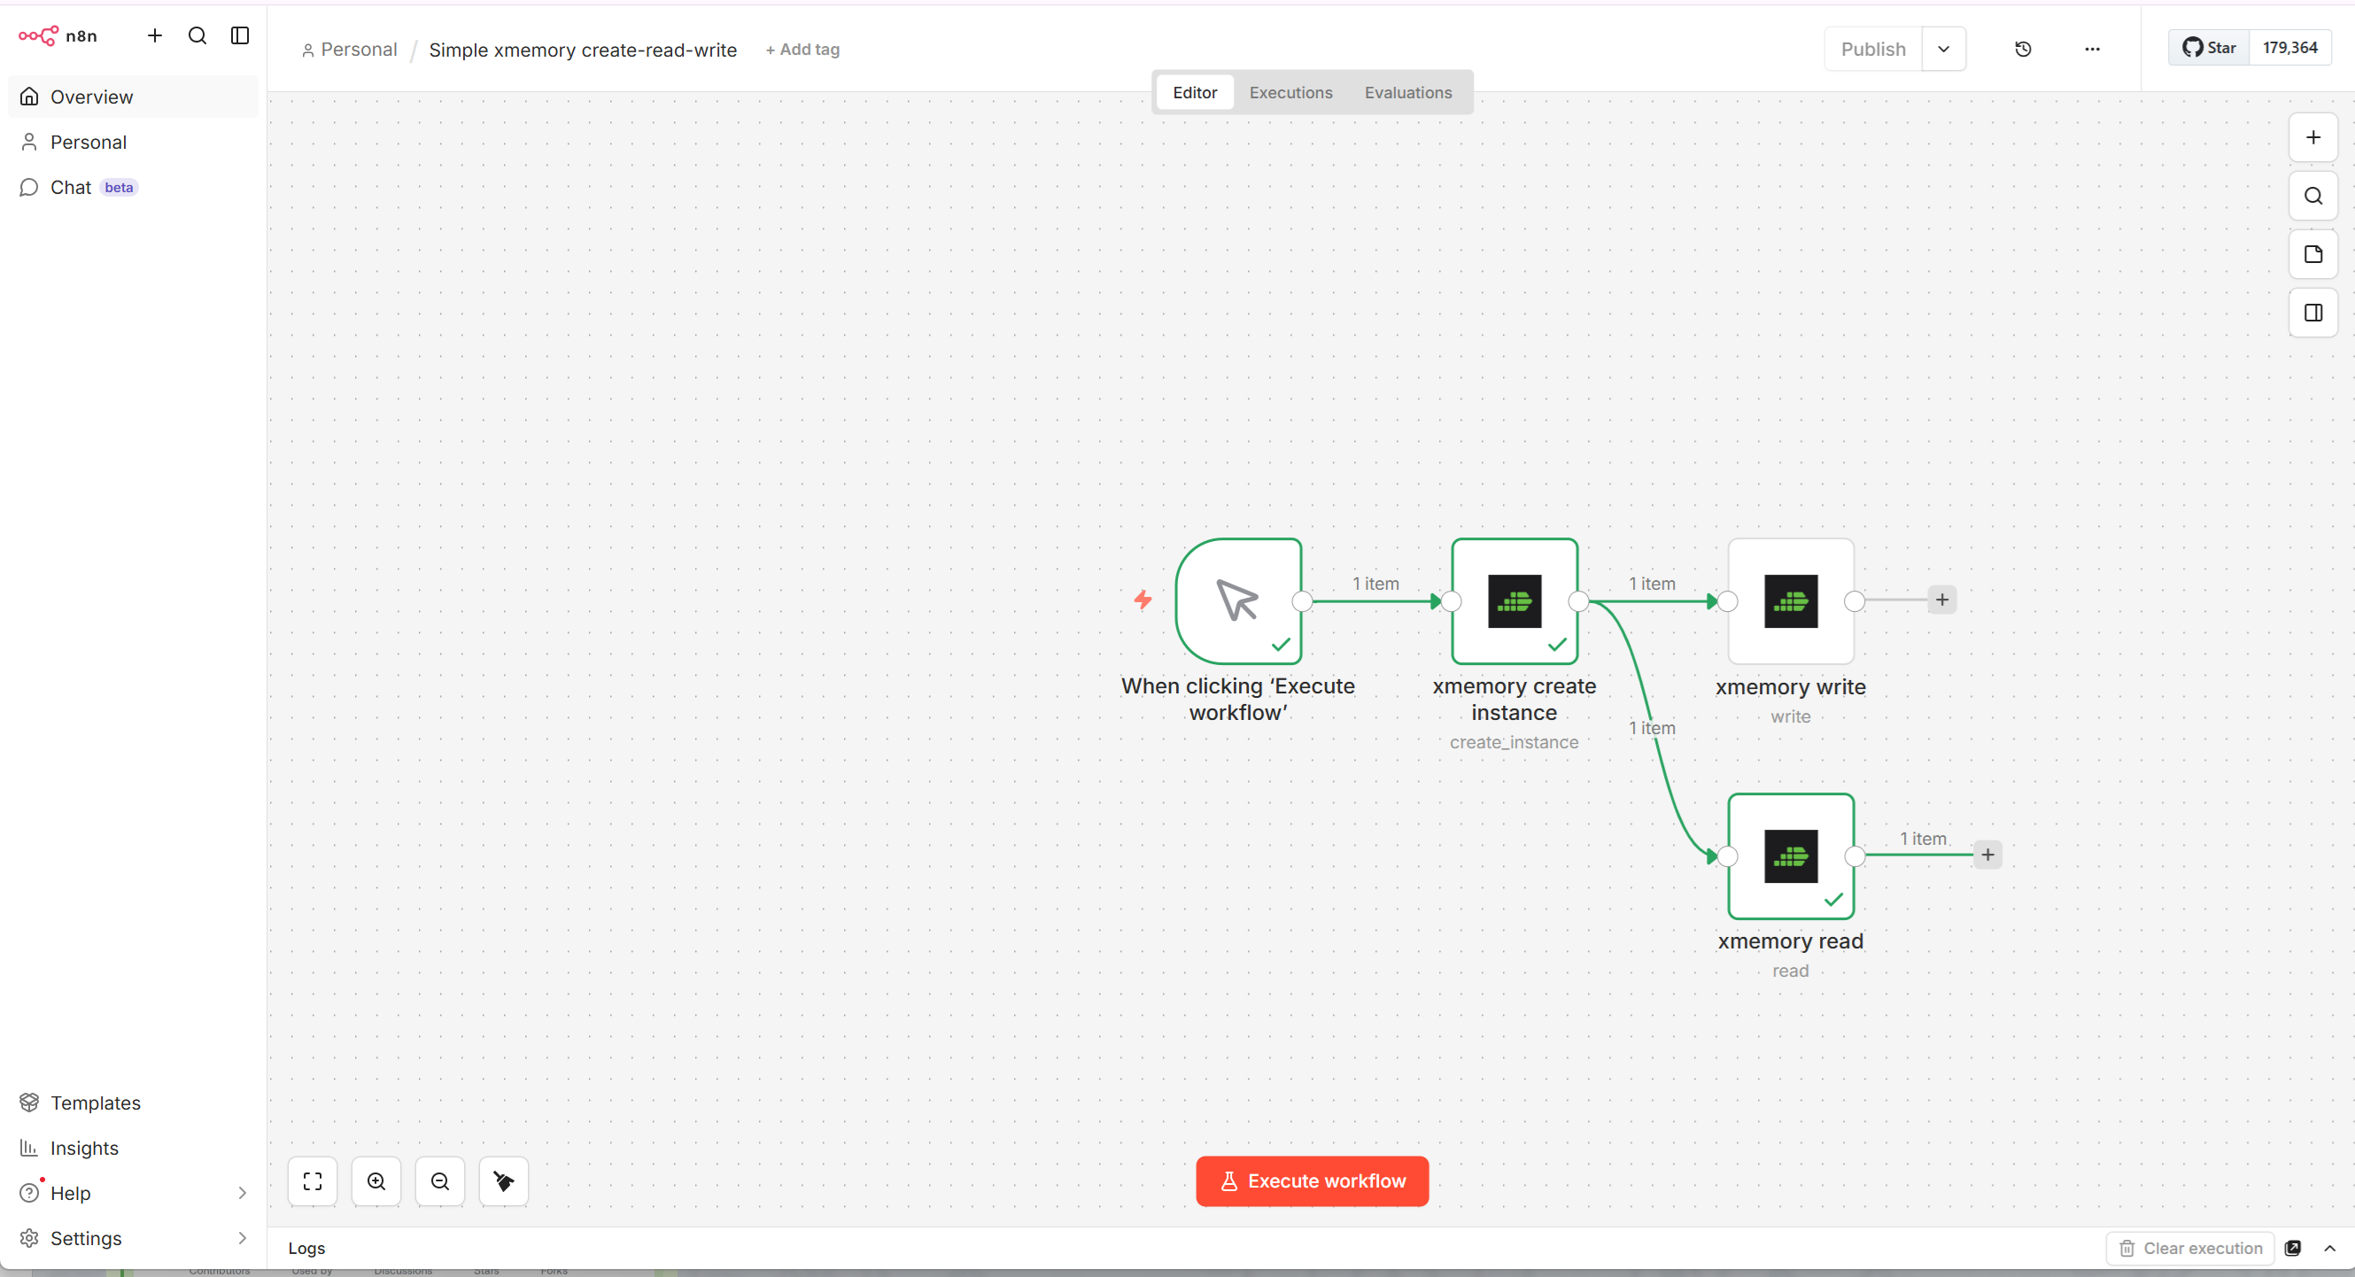Click the n8n logo in the sidebar
Screen dimensions: 2355x1277
pyautogui.click(x=36, y=35)
